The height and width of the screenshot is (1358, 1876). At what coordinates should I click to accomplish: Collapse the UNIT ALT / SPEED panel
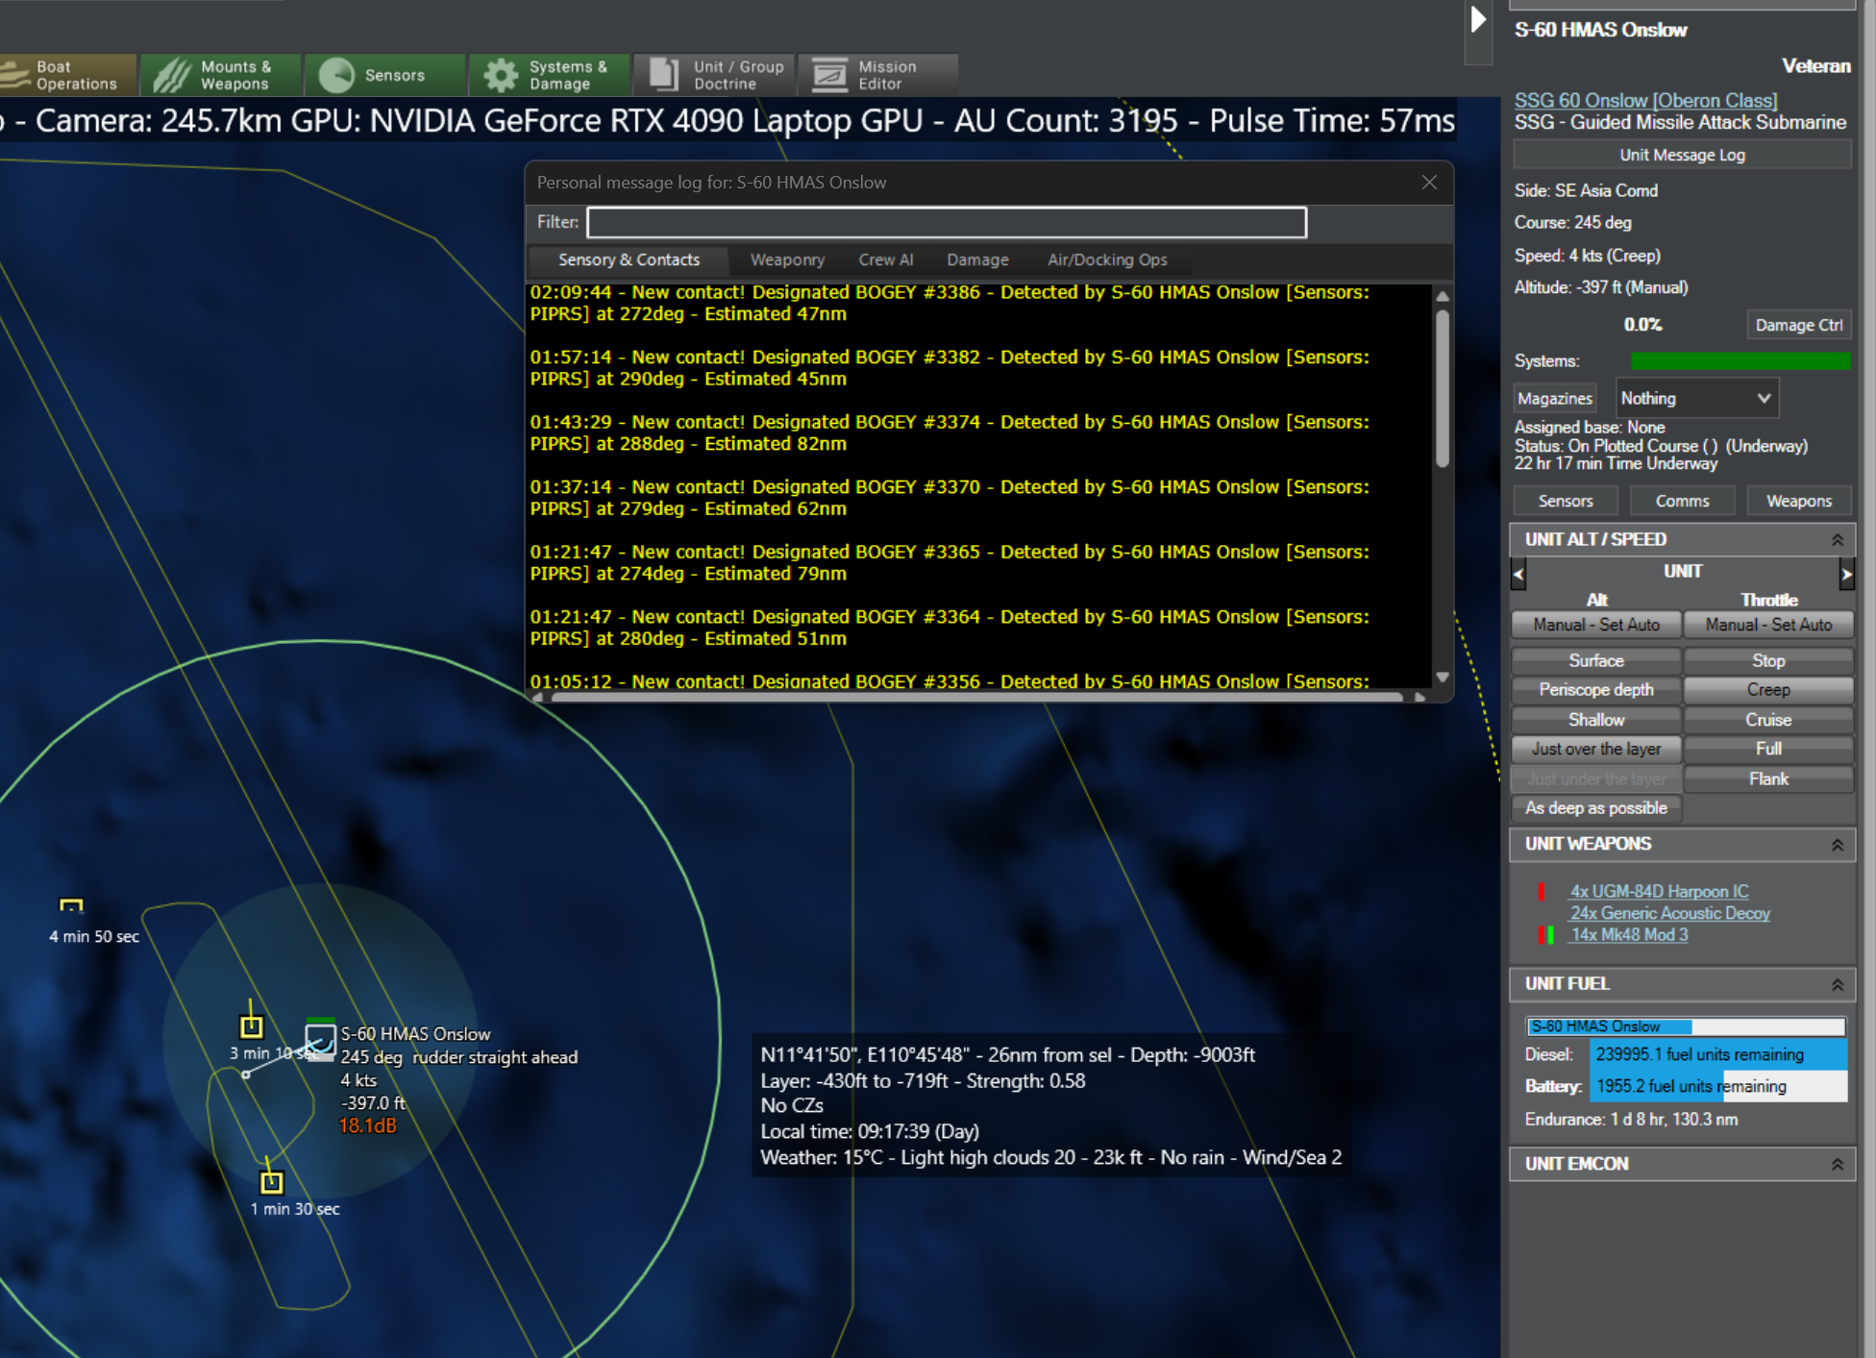tap(1837, 540)
